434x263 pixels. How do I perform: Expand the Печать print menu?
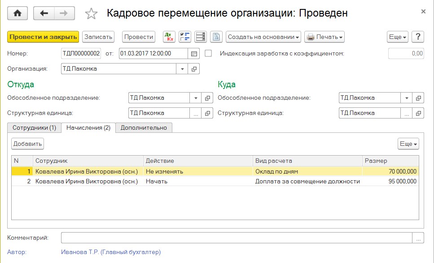coord(324,37)
